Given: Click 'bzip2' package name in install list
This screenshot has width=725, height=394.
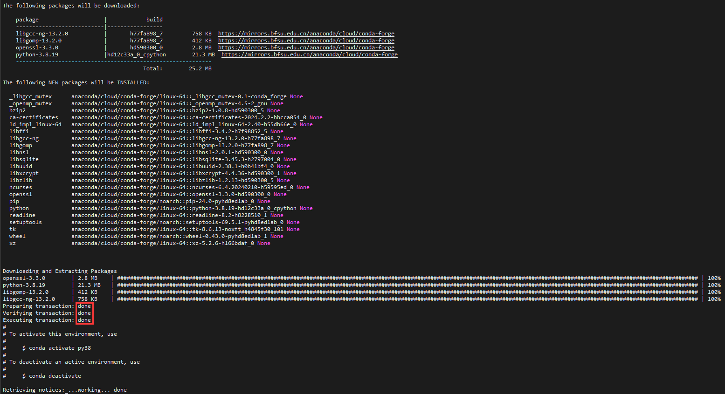Looking at the screenshot, I should point(17,110).
